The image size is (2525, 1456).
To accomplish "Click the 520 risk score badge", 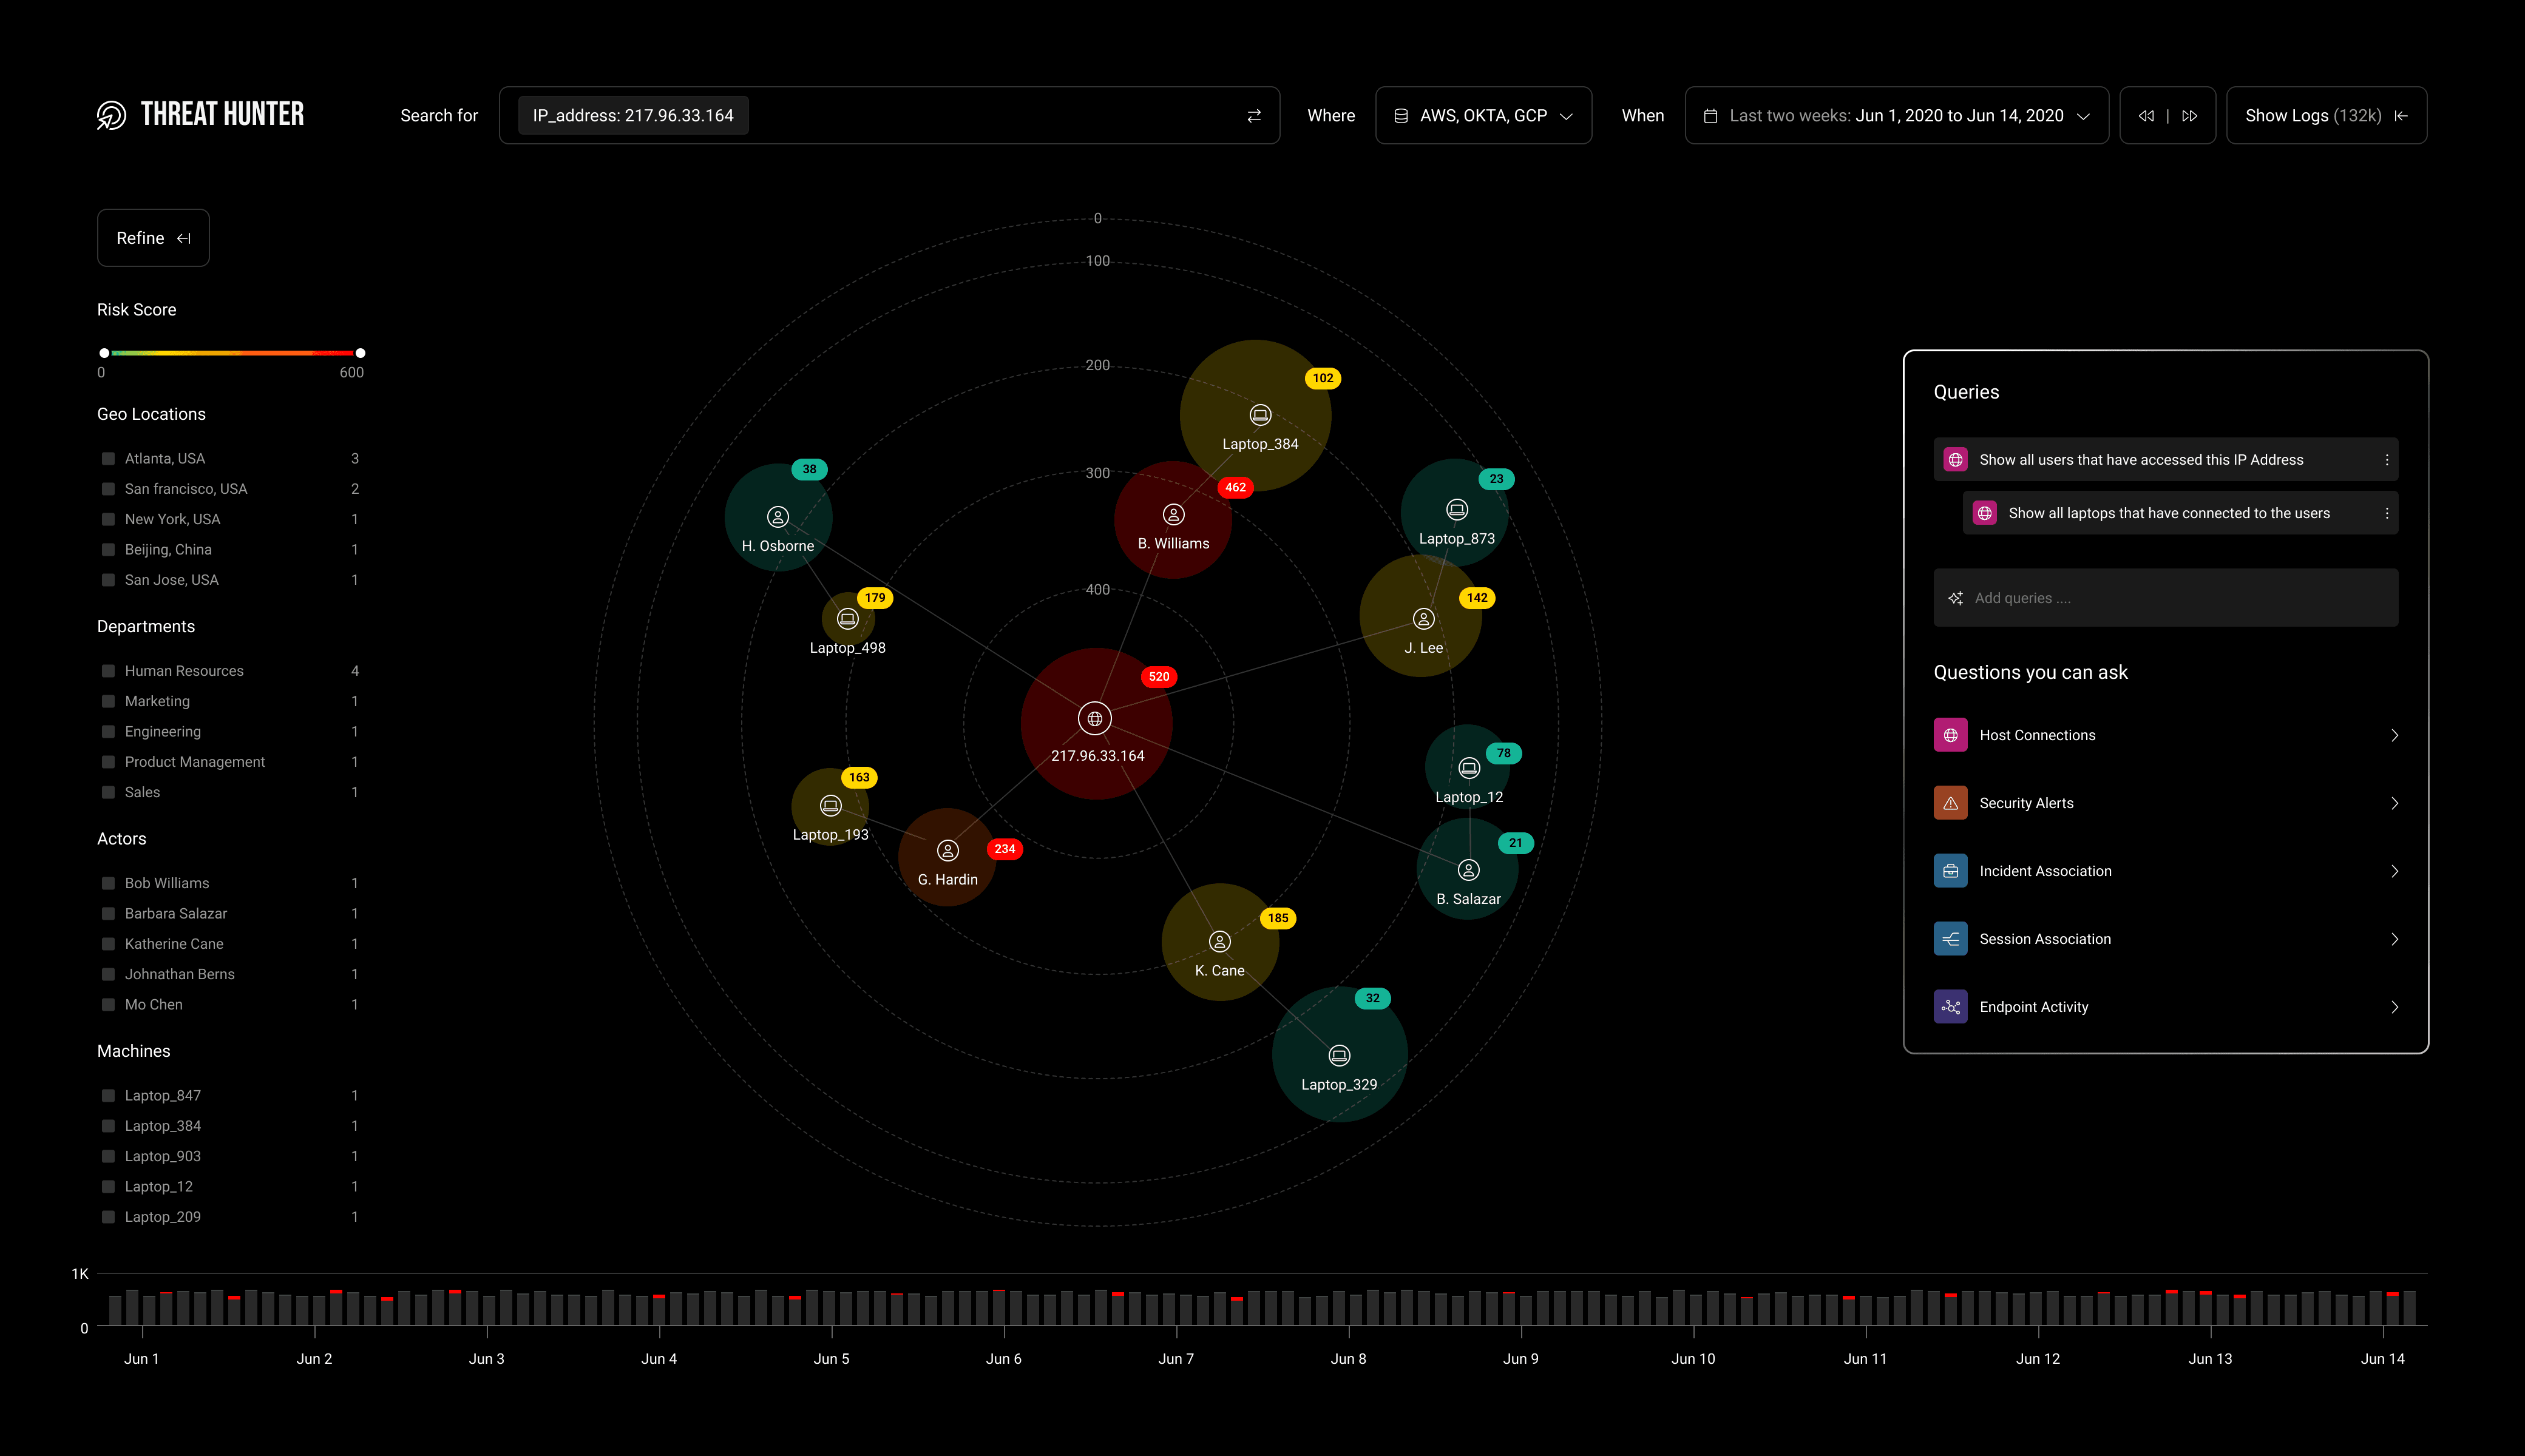I will (x=1159, y=677).
